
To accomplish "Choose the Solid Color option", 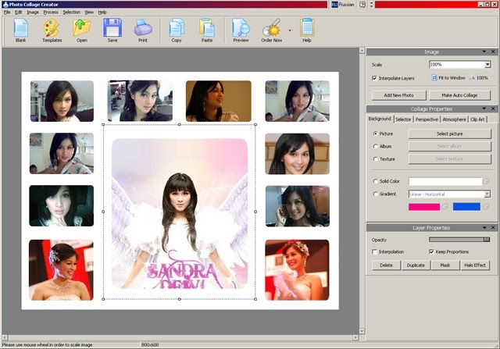I will pos(375,181).
